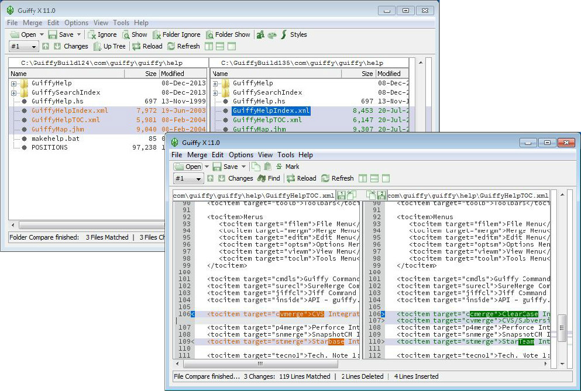Click vertical scrollbar up arrow in file compare window

[x=562, y=195]
